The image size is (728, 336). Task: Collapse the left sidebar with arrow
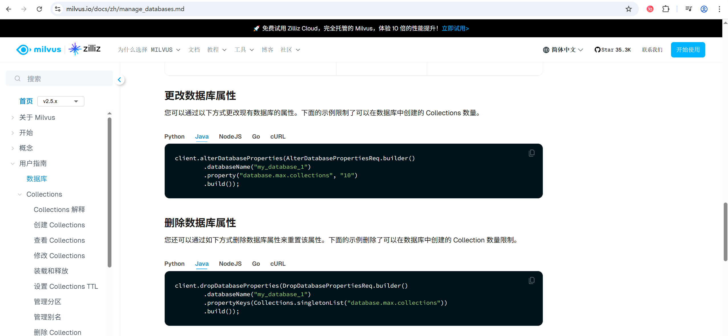pos(119,80)
